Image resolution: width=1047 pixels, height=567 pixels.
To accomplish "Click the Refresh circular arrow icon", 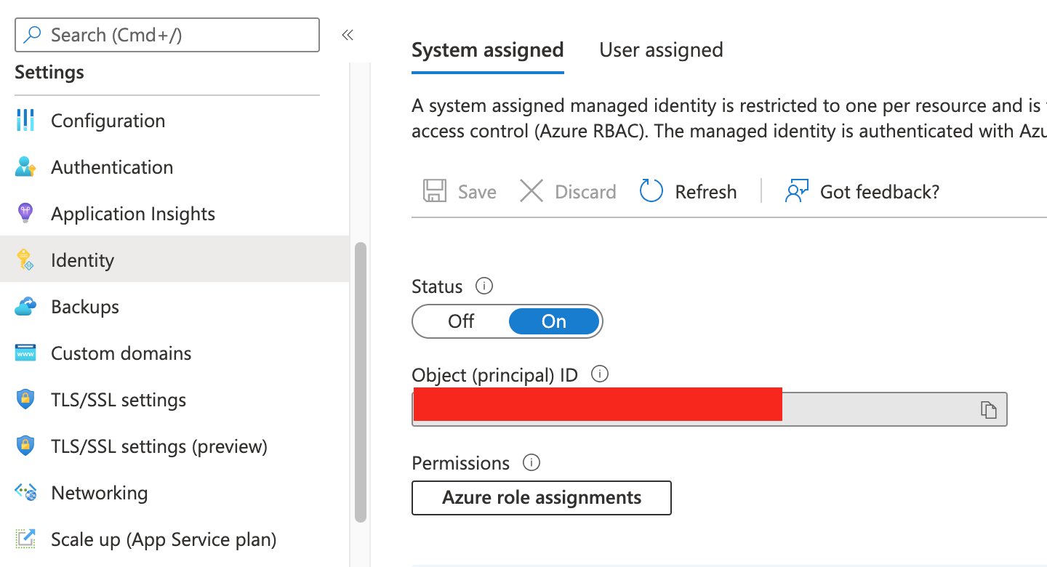I will (651, 192).
